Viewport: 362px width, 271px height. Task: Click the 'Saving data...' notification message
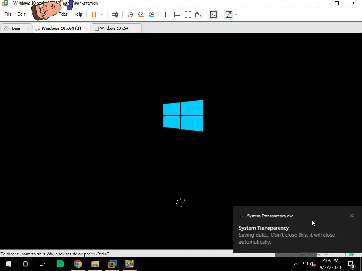tap(286, 239)
